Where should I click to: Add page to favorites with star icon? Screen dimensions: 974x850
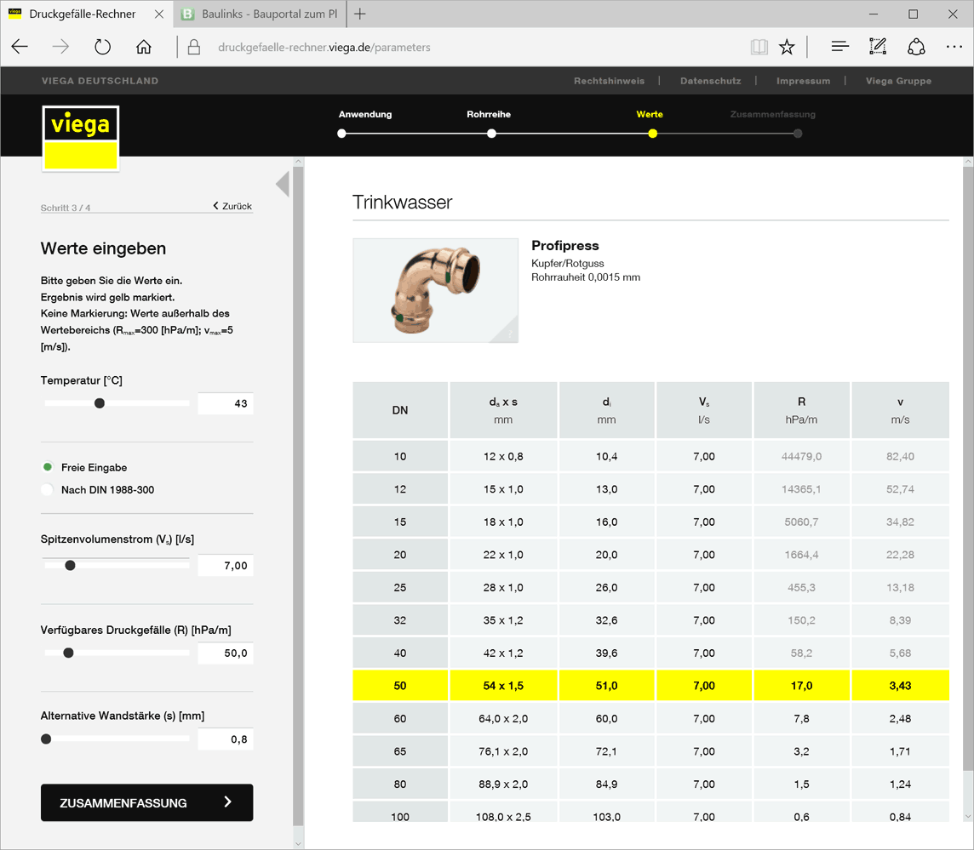coord(787,47)
